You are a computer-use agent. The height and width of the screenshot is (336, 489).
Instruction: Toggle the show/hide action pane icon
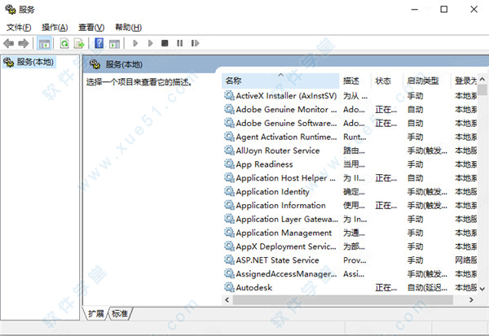point(114,44)
